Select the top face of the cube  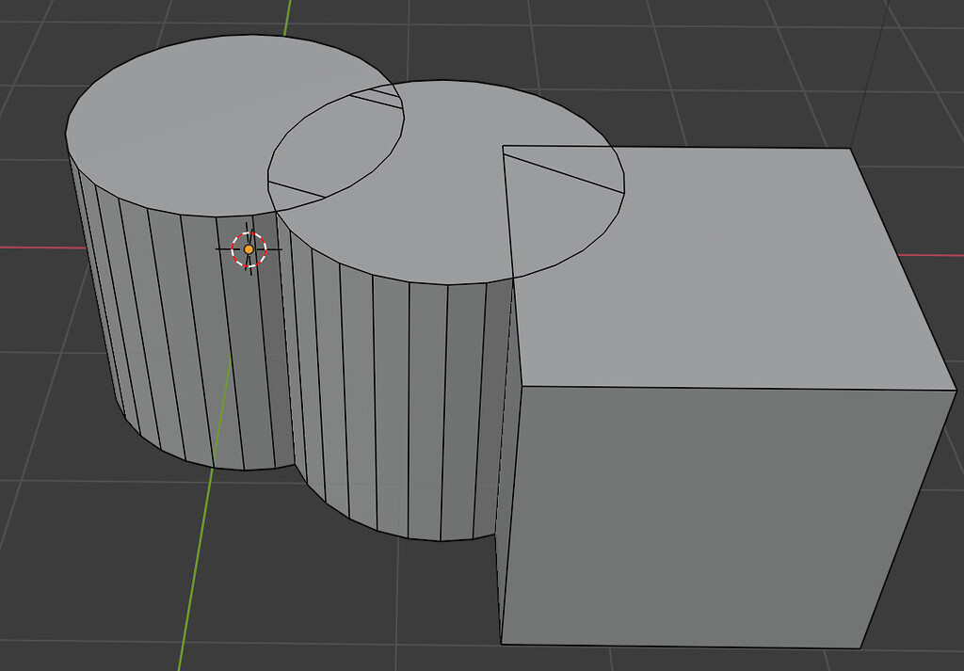(x=731, y=270)
